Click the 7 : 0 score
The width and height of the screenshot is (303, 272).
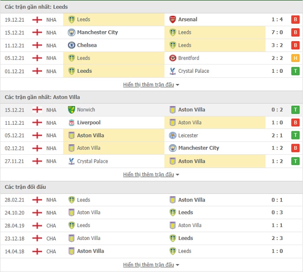pos(277,32)
